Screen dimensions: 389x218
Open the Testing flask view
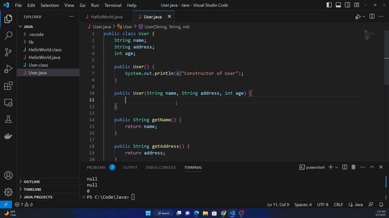[x=8, y=119]
